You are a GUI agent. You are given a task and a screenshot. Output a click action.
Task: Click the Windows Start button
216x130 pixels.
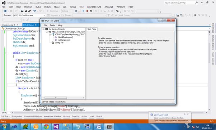pos(4,126)
